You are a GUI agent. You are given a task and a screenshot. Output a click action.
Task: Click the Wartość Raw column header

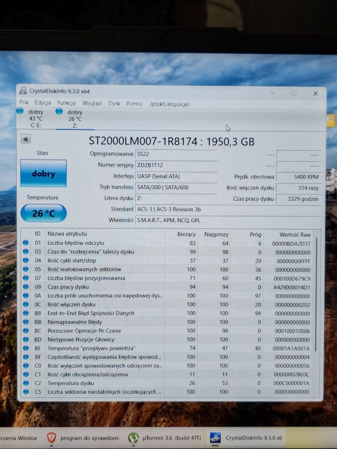pyautogui.click(x=295, y=235)
